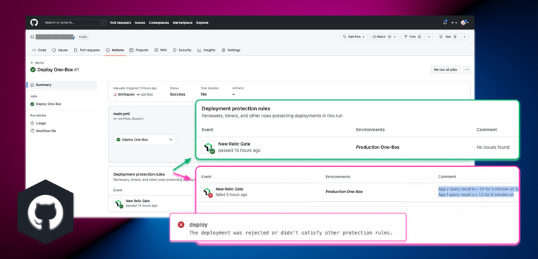
Task: Open Explore in the header
Action: (202, 23)
